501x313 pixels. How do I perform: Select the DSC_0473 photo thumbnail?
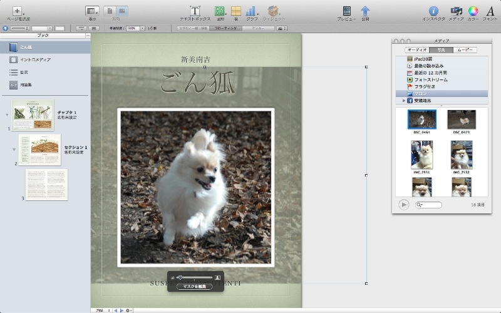point(462,119)
